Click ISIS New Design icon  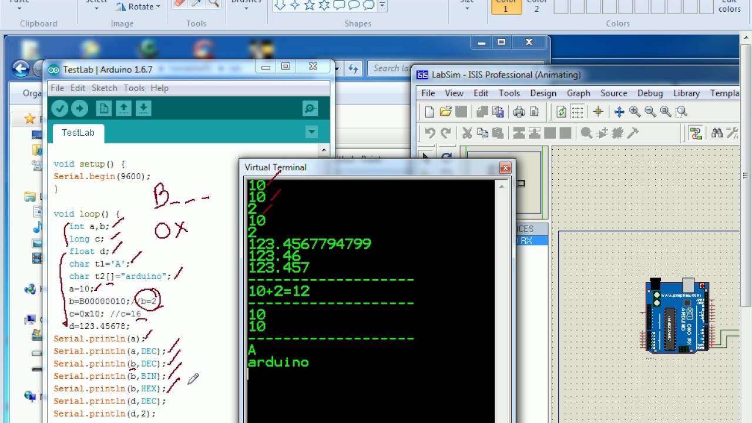coord(429,112)
